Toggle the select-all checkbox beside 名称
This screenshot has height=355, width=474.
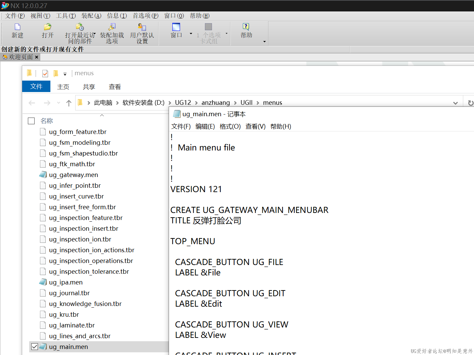[31, 121]
